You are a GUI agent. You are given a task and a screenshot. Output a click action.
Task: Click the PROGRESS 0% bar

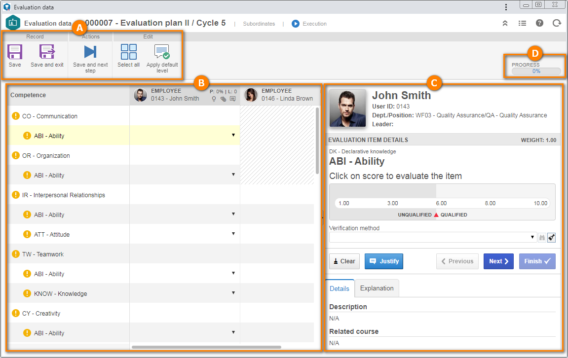coord(536,72)
